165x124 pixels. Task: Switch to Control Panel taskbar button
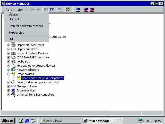coord(61,121)
